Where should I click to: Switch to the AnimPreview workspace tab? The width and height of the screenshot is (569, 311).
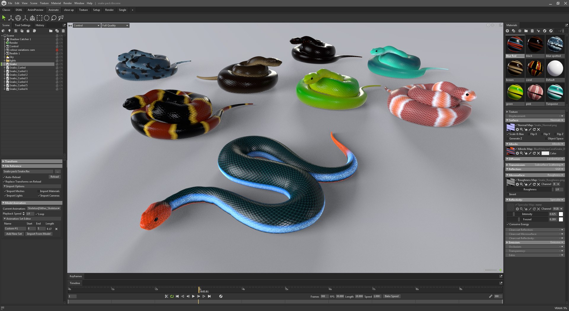pyautogui.click(x=35, y=10)
